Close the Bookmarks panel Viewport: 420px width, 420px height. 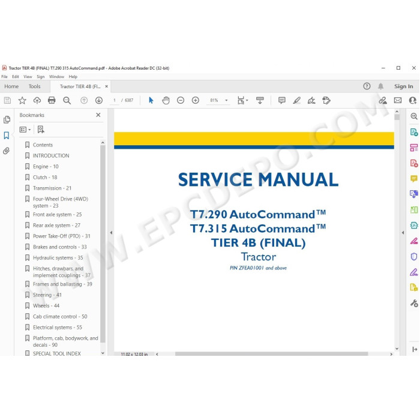coord(98,115)
